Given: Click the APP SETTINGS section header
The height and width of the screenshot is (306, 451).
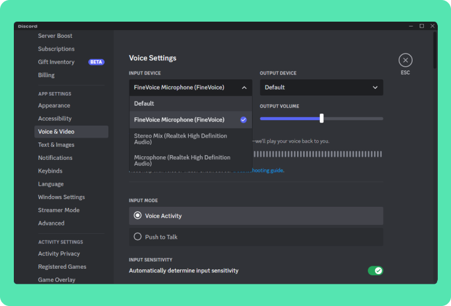Looking at the screenshot, I should point(55,94).
